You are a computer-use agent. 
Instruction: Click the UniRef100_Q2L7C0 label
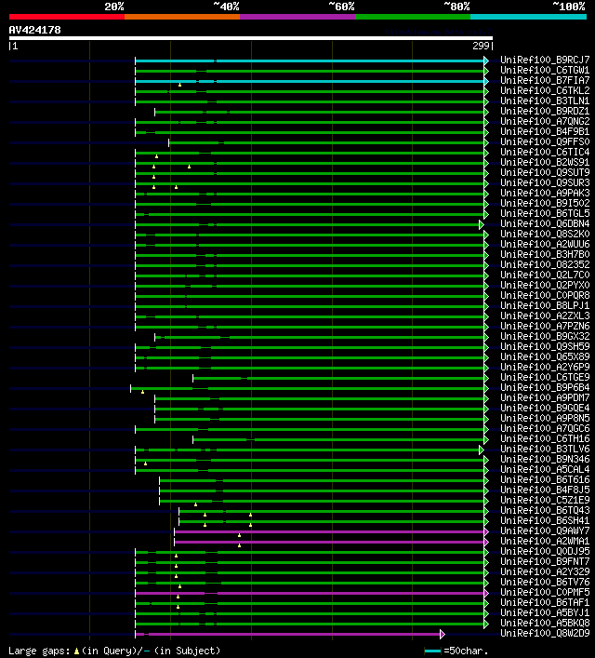click(545, 275)
